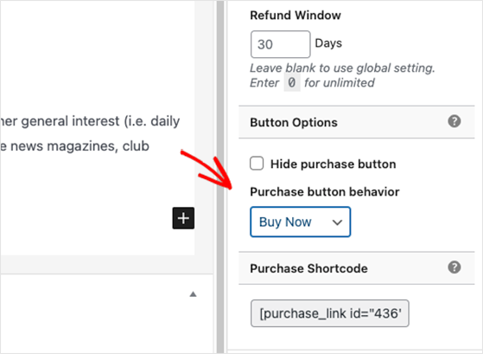Click the 'Leave blank to use global setting' hint

tap(342, 68)
